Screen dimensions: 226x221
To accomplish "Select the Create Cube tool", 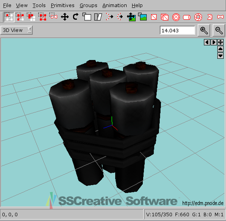I will [165, 17].
